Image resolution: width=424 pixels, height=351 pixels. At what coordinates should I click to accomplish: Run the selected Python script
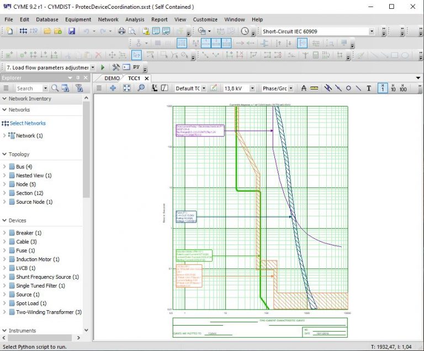coord(103,67)
